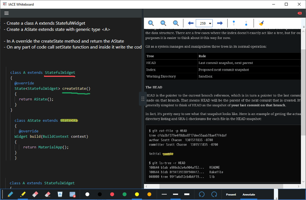The image size is (306, 200).
Task: Click the grip handle at toolbar left edge
Action: [x=3, y=194]
